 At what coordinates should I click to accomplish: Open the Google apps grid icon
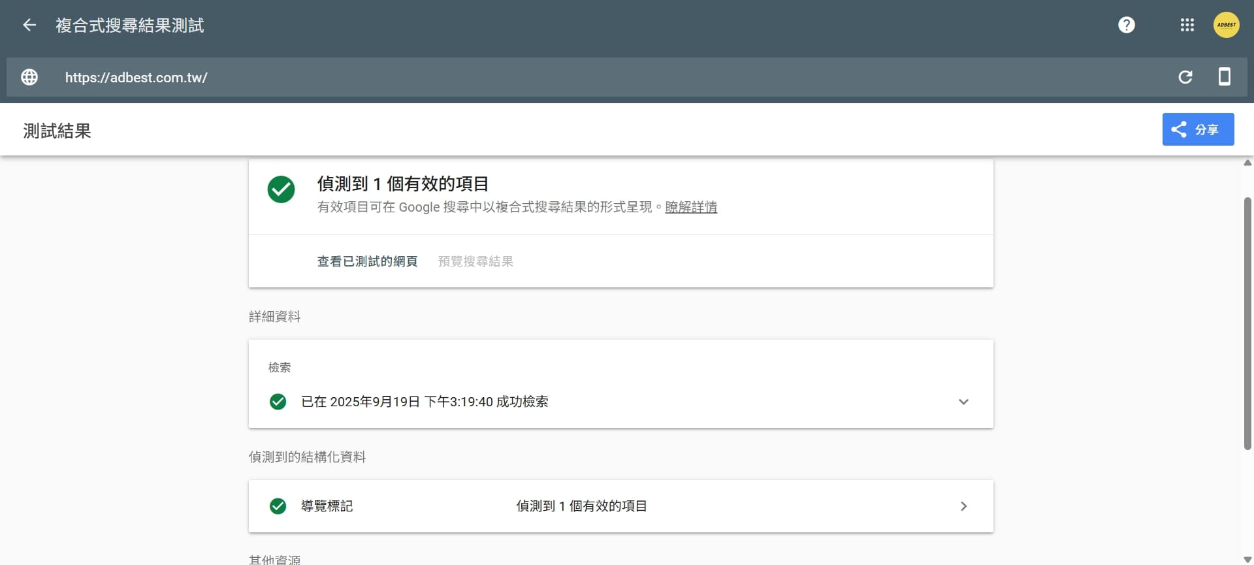click(x=1187, y=25)
